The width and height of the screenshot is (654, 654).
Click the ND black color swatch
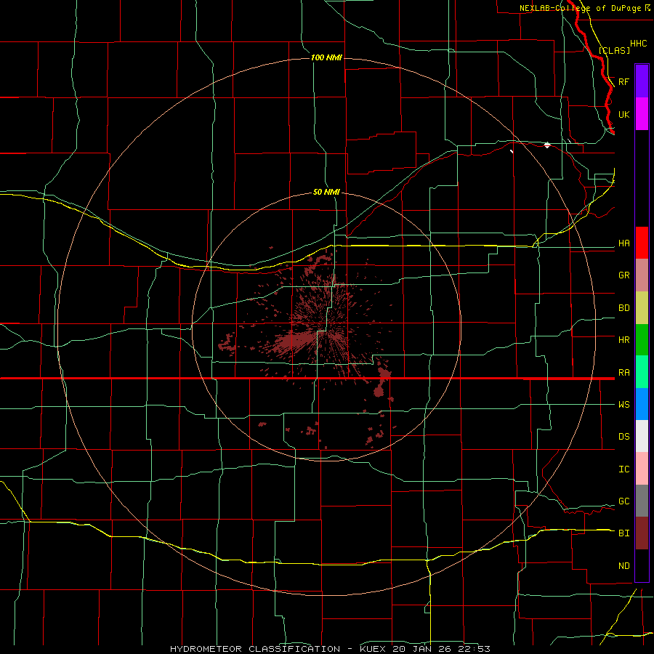coord(642,565)
